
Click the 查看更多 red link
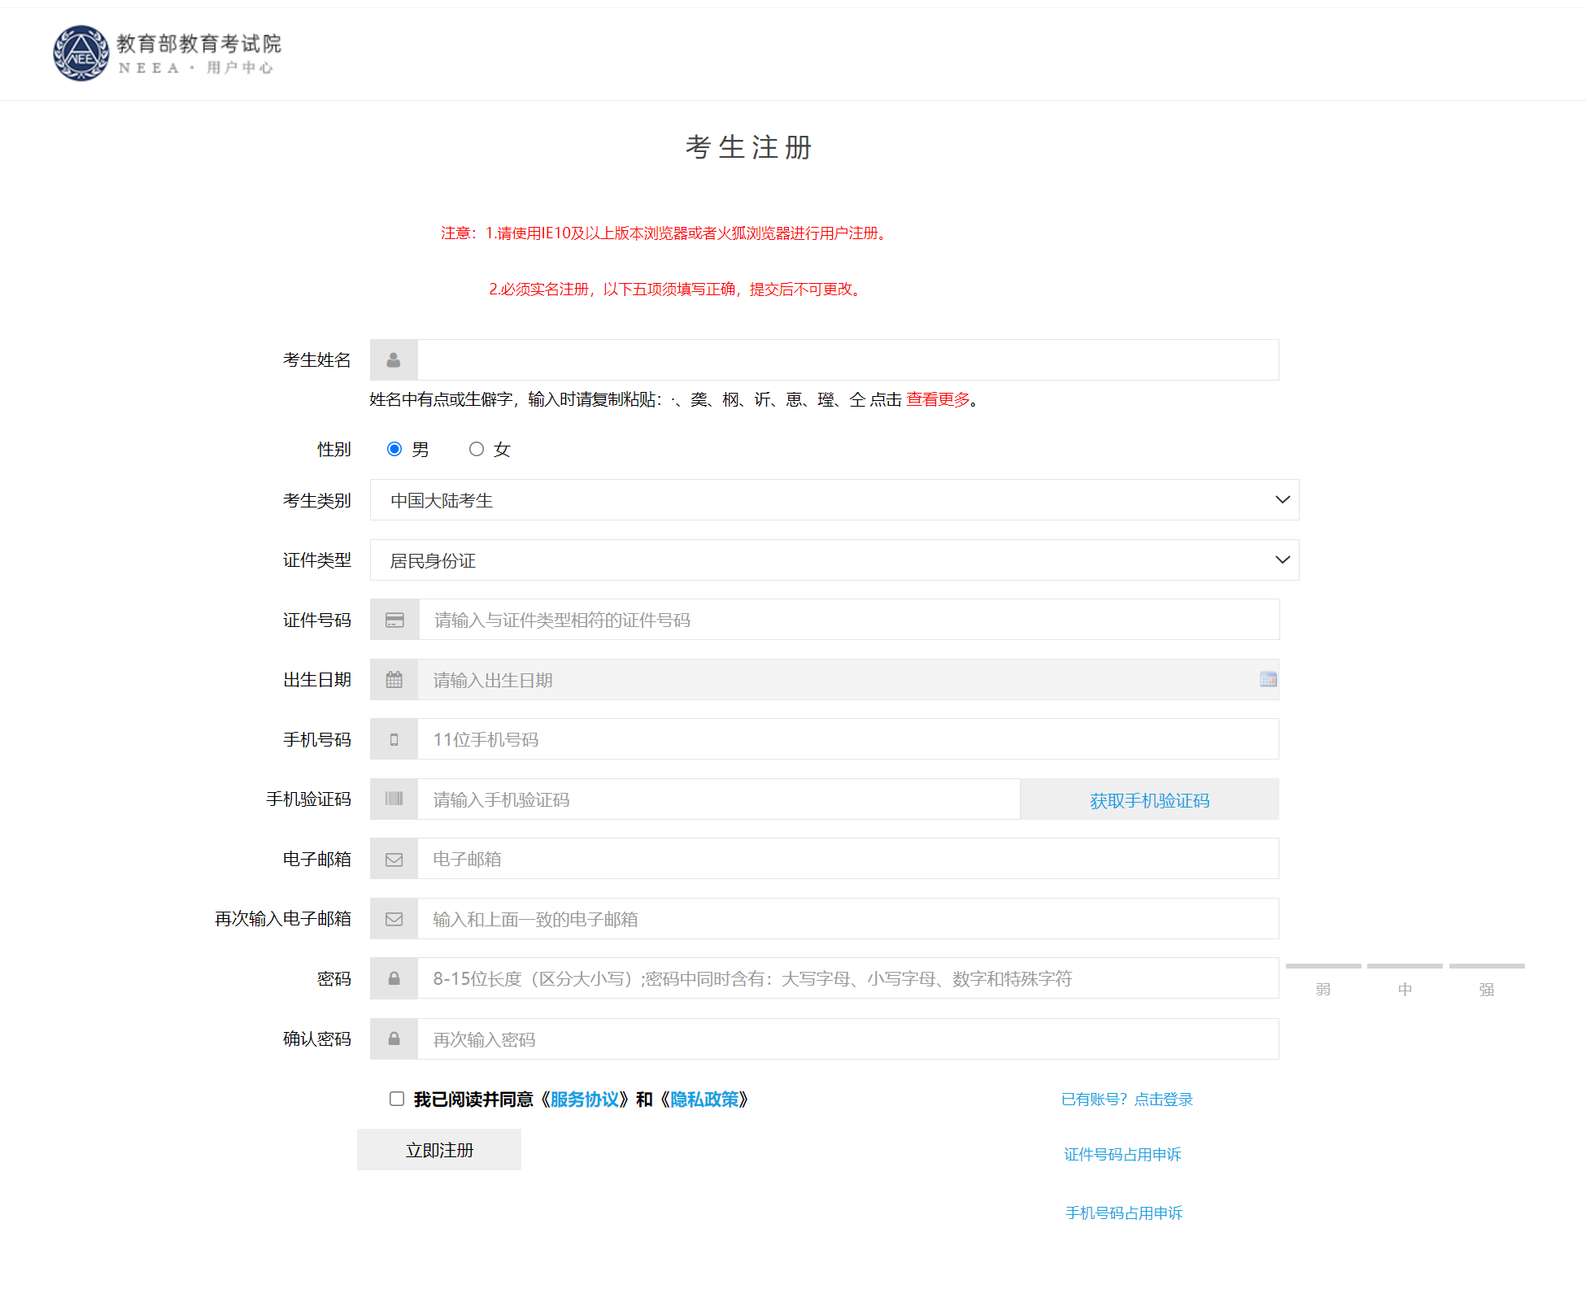pyautogui.click(x=938, y=399)
